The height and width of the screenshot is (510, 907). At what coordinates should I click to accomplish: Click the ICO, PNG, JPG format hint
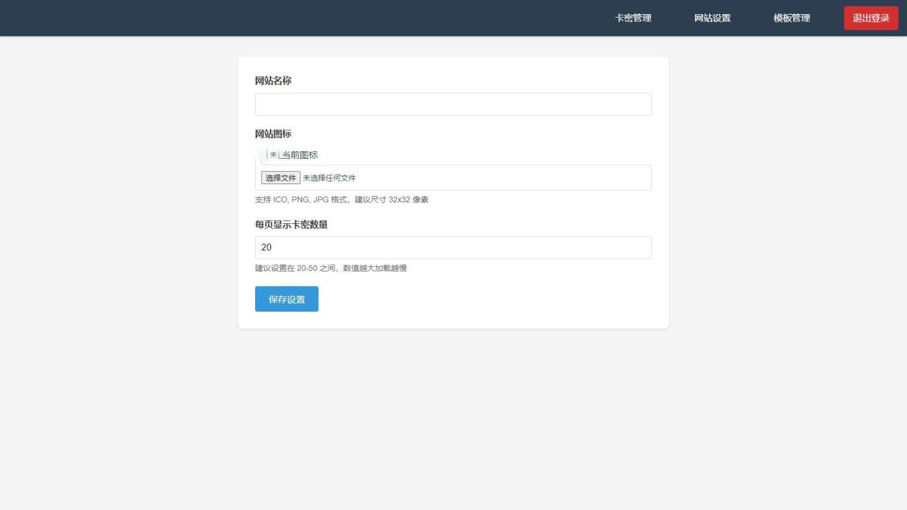[x=341, y=200]
